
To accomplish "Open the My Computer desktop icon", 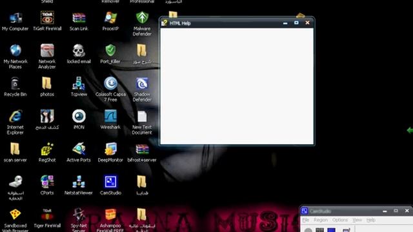I will [15, 18].
